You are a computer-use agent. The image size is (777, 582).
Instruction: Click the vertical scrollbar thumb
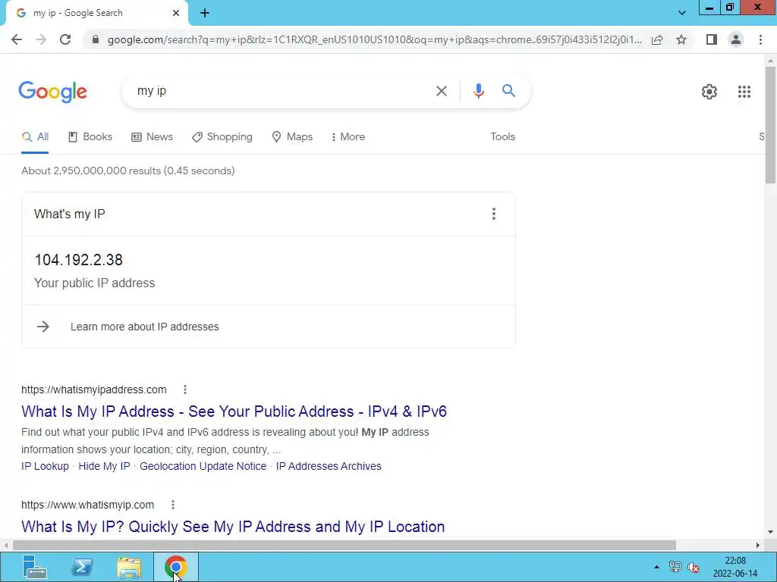[x=770, y=125]
